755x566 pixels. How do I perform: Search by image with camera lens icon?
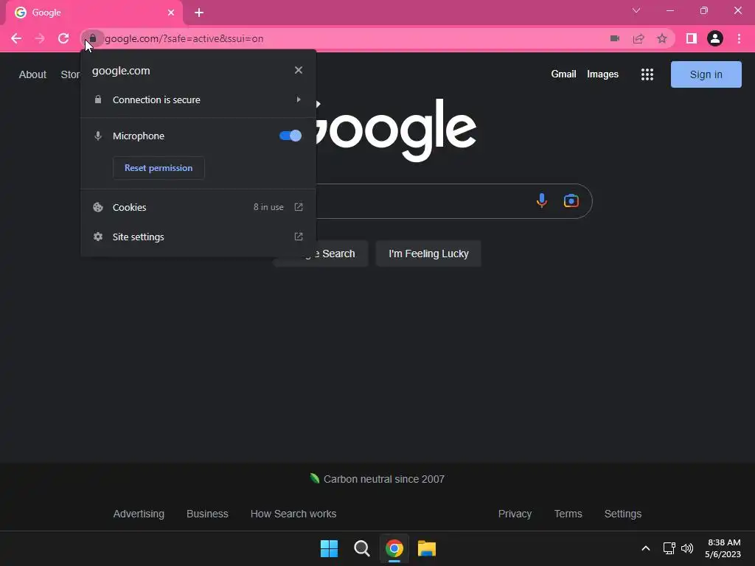coord(571,200)
